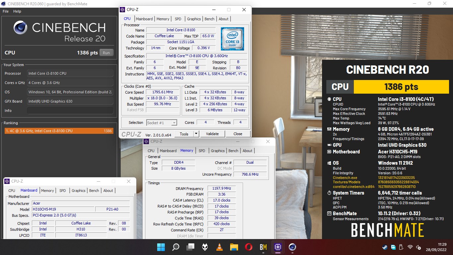
Task: Open About tab in top CPU-Z window
Action: click(224, 19)
